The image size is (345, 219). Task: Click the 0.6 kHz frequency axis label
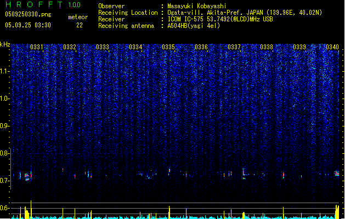[x=4, y=208]
